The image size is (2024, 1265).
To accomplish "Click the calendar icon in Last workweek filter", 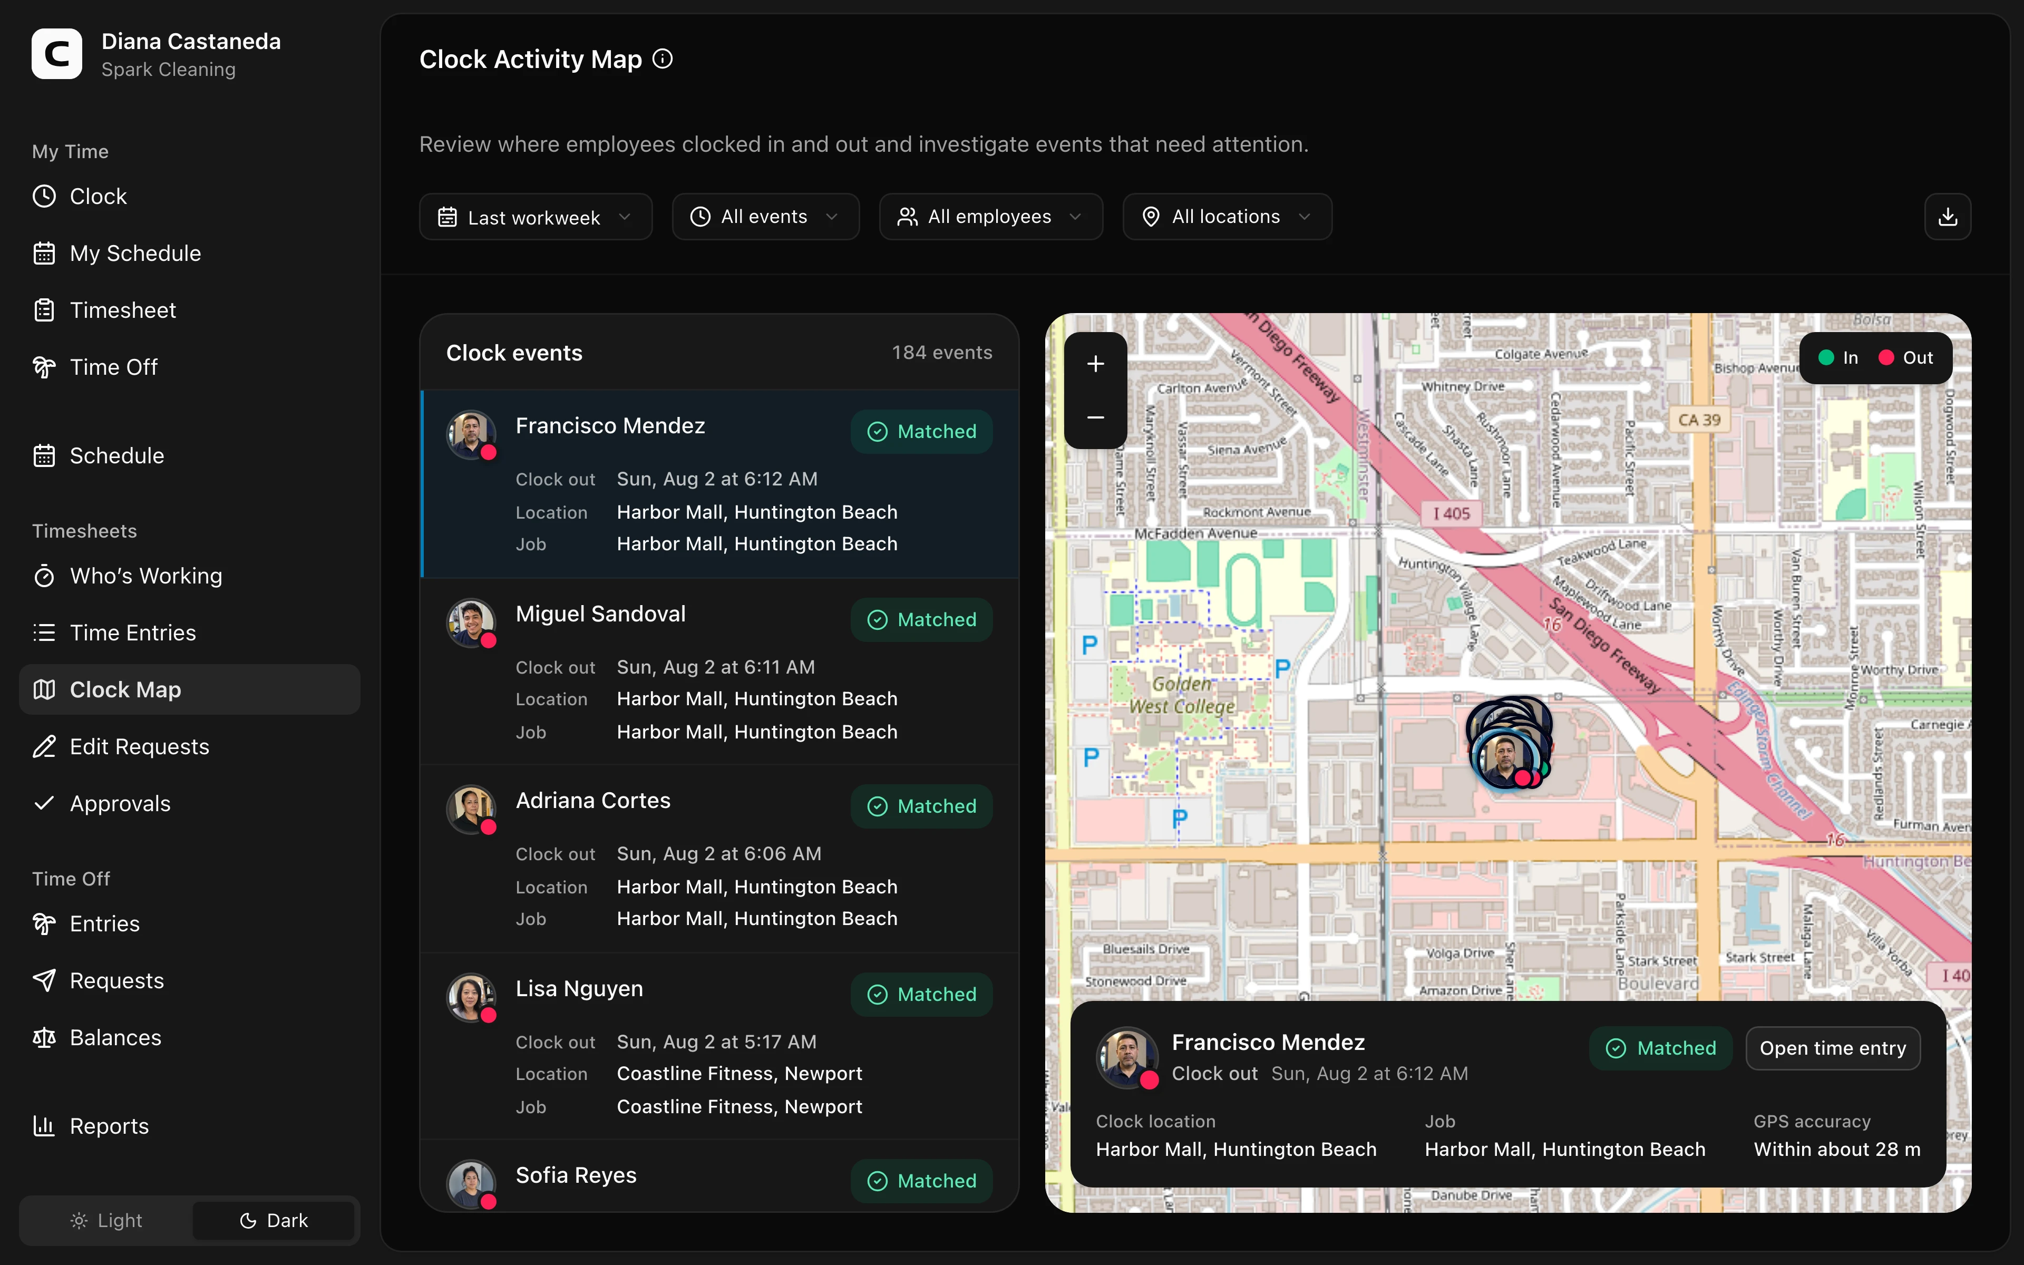I will 447,218.
